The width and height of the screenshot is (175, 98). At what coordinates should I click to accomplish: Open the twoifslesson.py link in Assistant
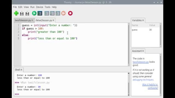pos(141,62)
